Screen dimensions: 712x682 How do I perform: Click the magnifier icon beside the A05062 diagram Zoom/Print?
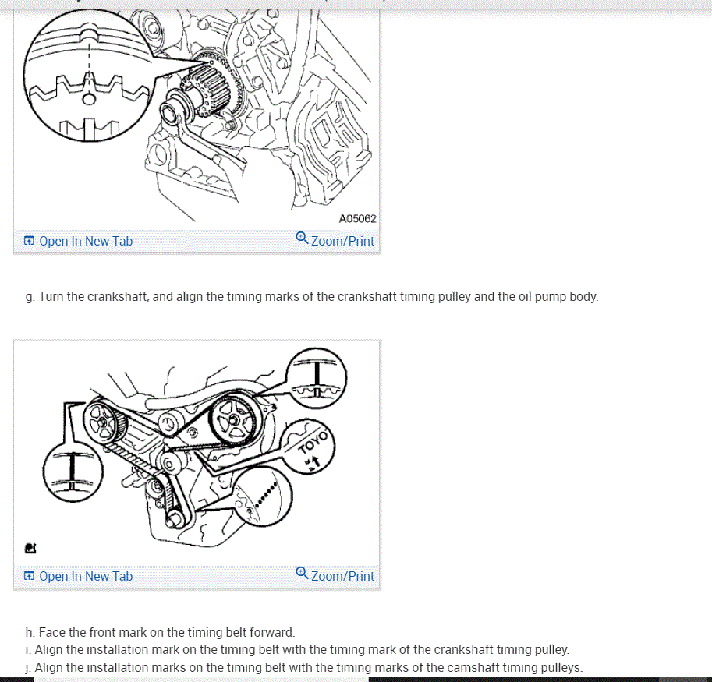pyautogui.click(x=302, y=238)
